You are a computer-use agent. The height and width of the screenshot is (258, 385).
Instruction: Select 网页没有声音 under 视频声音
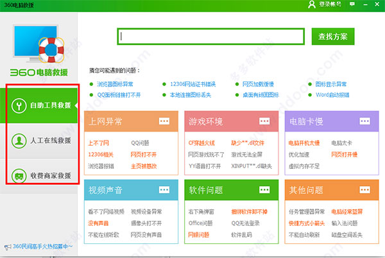pyautogui.click(x=146, y=235)
